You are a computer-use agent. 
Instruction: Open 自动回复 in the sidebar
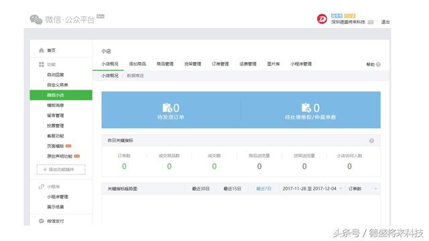click(x=55, y=75)
